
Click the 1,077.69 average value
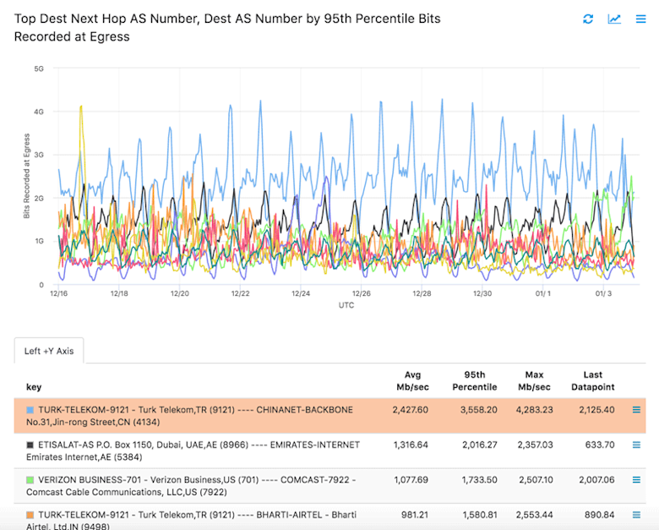tap(411, 479)
